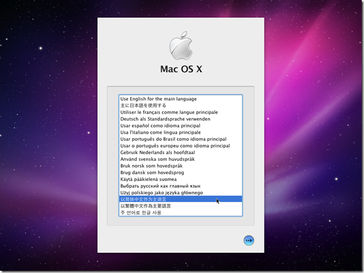Viewport: 364px width, 273px height.
Task: Select 'Gebruik Nederlands als hoofdtaal'
Action: [x=181, y=152]
